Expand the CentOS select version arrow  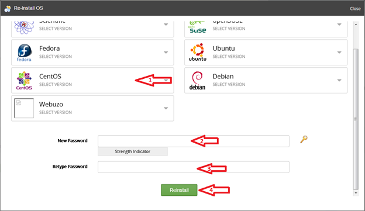pyautogui.click(x=166, y=80)
